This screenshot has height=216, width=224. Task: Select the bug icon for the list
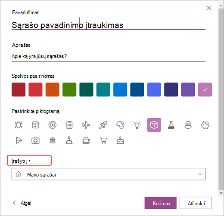point(19,125)
